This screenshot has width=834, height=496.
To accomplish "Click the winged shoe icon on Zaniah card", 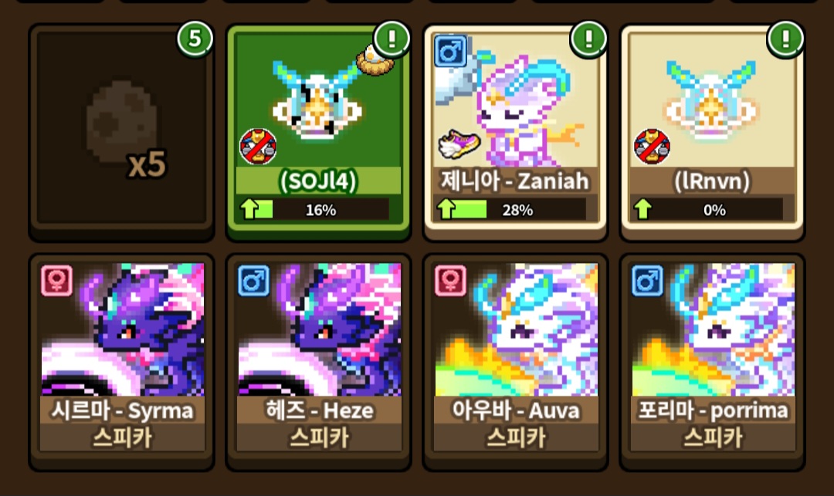I will 459,144.
